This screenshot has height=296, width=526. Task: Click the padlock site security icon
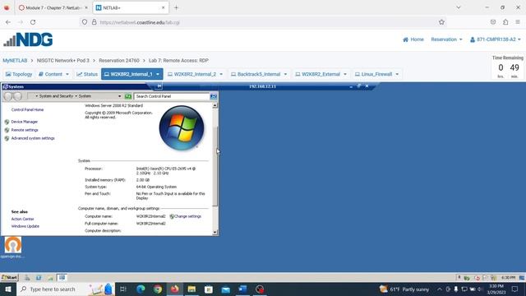pyautogui.click(x=95, y=22)
